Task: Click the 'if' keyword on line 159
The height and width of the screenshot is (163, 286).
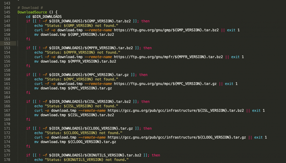Action: [28, 75]
